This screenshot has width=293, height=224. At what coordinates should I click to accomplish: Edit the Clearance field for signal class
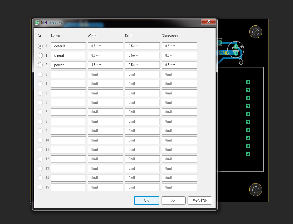tap(179, 56)
